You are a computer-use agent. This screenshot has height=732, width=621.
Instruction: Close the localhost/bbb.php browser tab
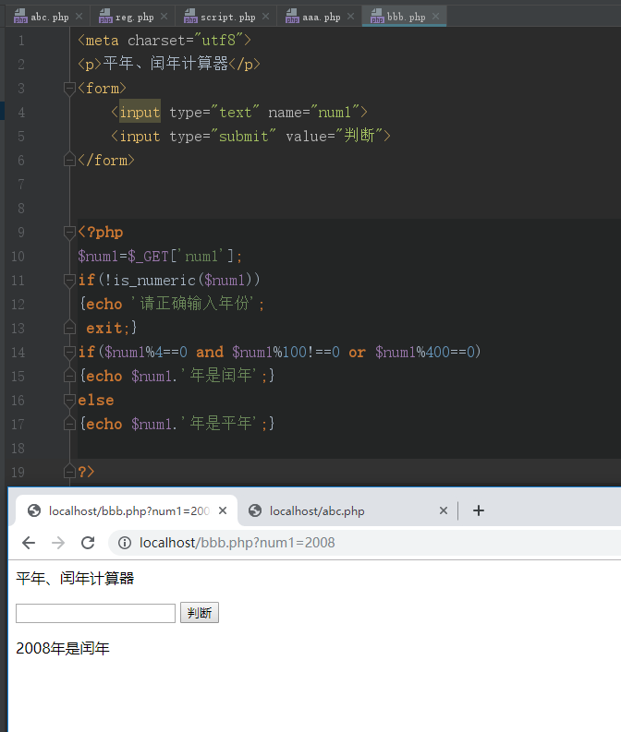(x=223, y=510)
